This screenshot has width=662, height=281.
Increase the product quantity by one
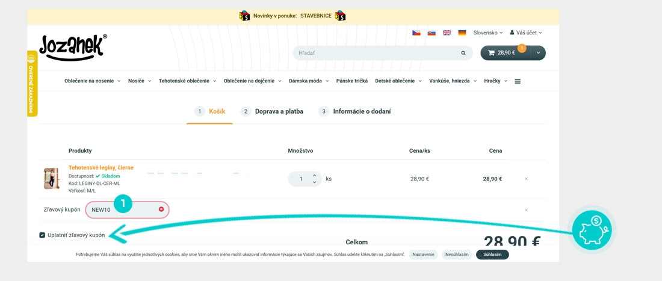(x=314, y=175)
